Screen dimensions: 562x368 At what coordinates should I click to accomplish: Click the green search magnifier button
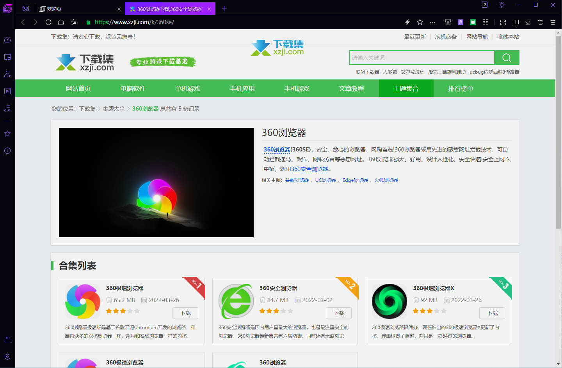pos(507,58)
